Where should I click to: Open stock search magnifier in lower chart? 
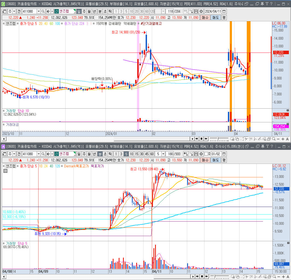pyautogui.click(x=43, y=154)
